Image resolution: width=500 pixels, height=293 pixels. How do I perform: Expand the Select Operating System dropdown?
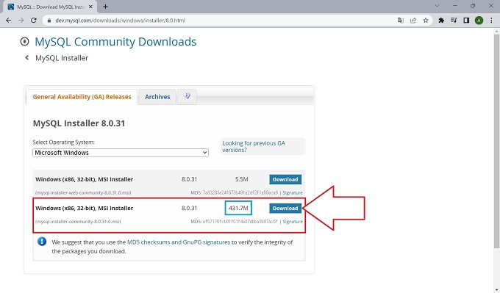[x=121, y=153]
